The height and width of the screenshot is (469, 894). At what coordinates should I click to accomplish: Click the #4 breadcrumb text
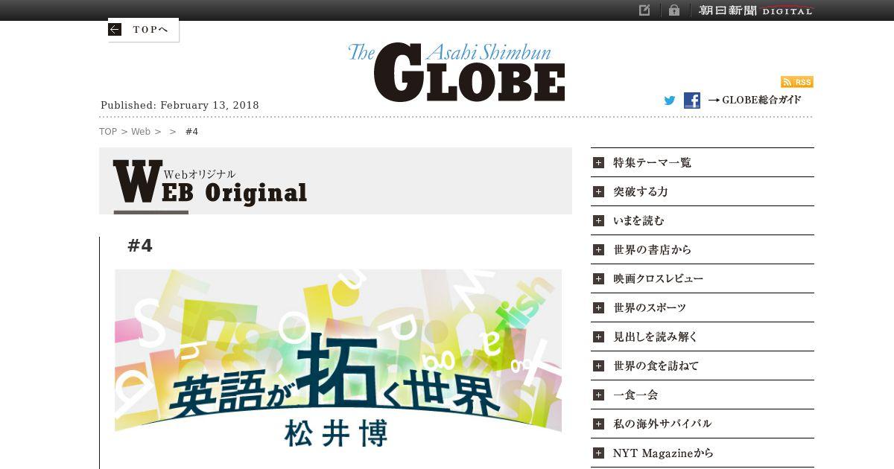point(192,132)
